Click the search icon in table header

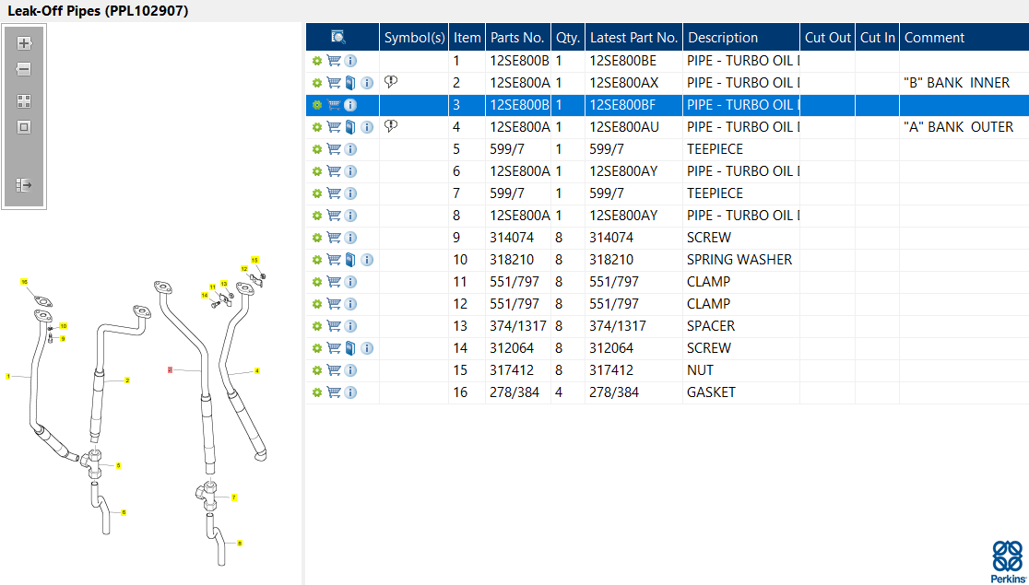(338, 37)
